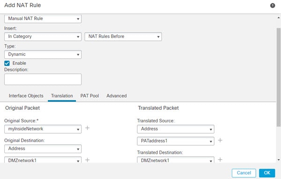Image resolution: width=281 pixels, height=179 pixels.
Task: Go to the Advanced tab
Action: click(x=117, y=96)
